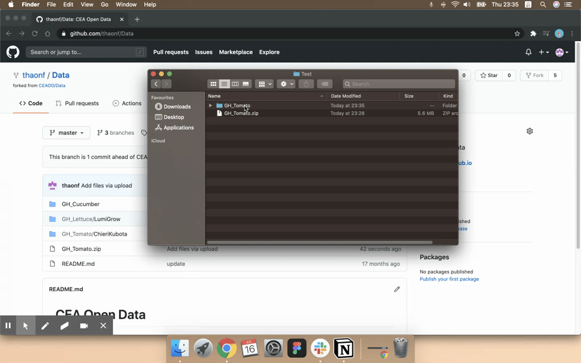Image resolution: width=581 pixels, height=363 pixels.
Task: Open GH_Tomato.zip in the repository list
Action: pyautogui.click(x=81, y=249)
